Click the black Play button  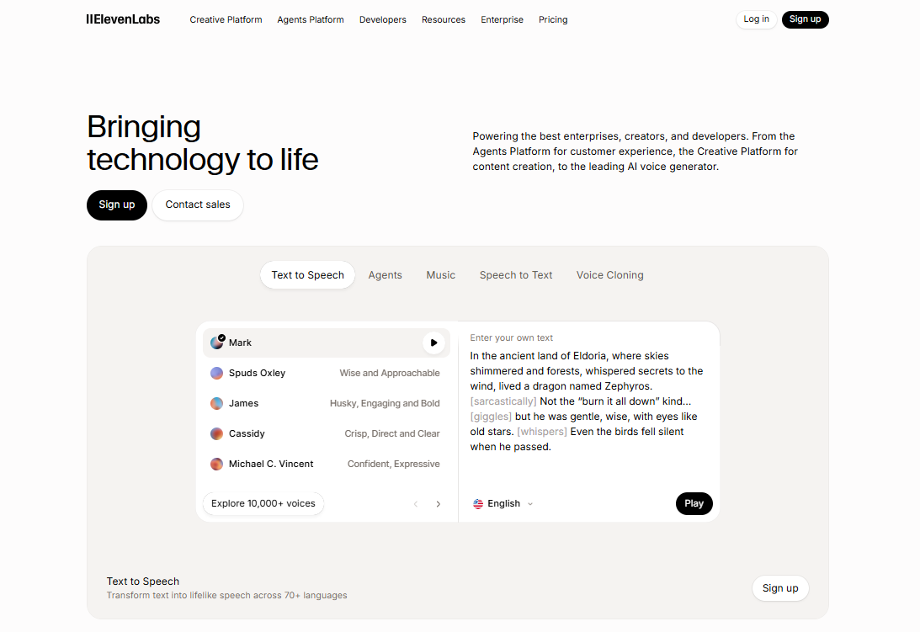pyautogui.click(x=694, y=503)
